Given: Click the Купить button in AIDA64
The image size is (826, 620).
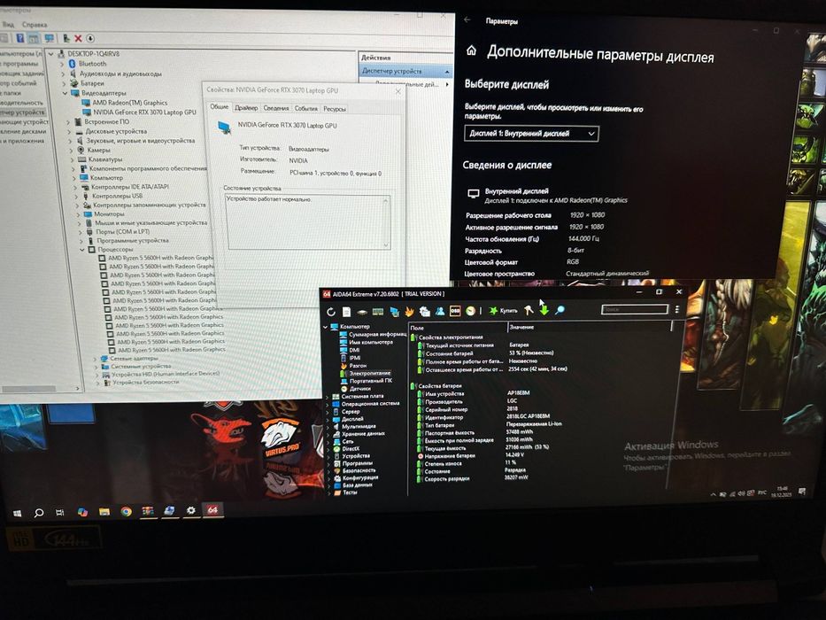Looking at the screenshot, I should pyautogui.click(x=504, y=311).
